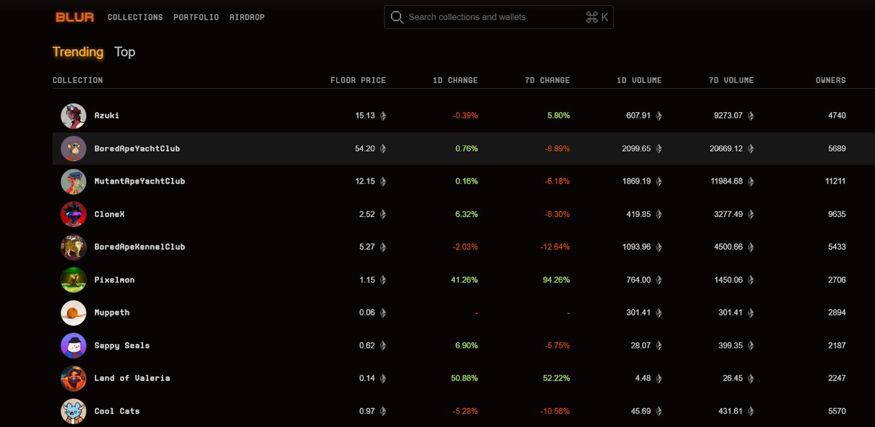Sort by 1D Volume column header
The height and width of the screenshot is (427, 875).
(639, 80)
